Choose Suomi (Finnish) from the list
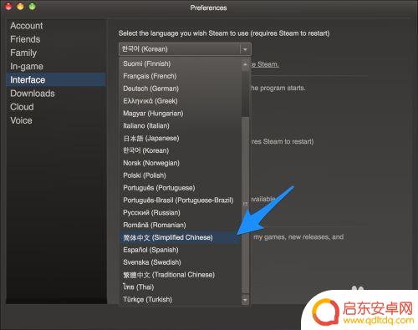Image resolution: width=418 pixels, height=330 pixels. (181, 63)
